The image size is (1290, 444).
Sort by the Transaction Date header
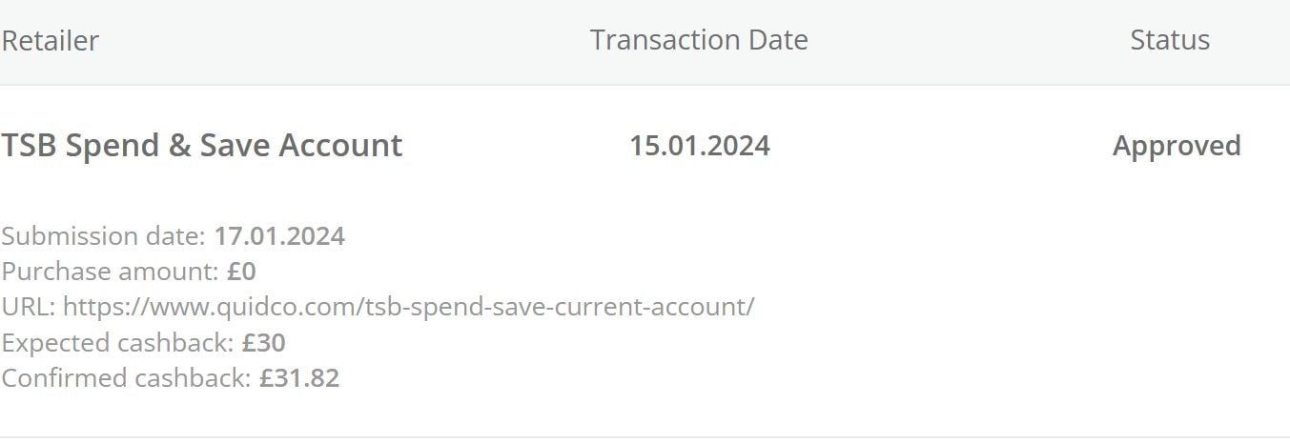tap(698, 40)
